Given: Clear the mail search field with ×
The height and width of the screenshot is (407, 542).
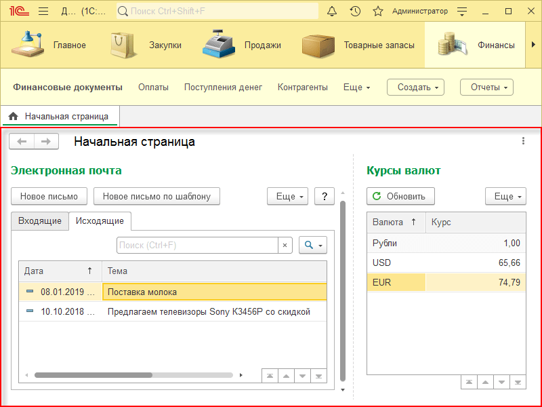Looking at the screenshot, I should (285, 245).
